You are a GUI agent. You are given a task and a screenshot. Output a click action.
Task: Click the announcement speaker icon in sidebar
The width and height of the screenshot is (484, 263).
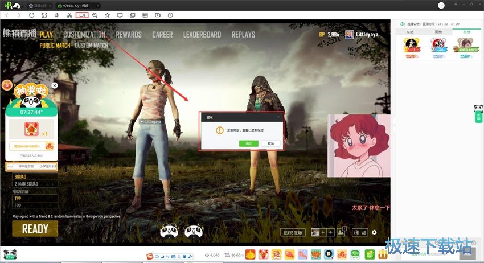point(402,24)
